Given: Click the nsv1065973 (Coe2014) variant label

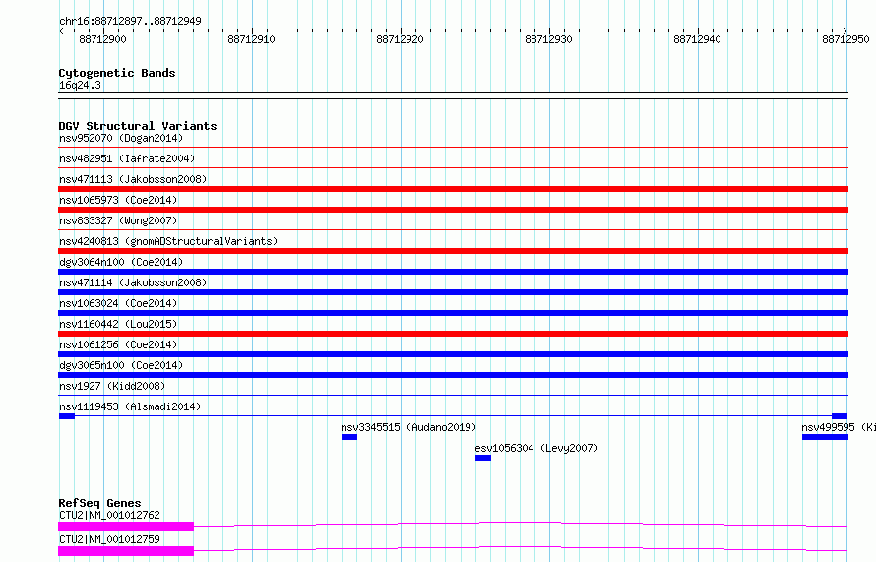Looking at the screenshot, I should (x=118, y=200).
